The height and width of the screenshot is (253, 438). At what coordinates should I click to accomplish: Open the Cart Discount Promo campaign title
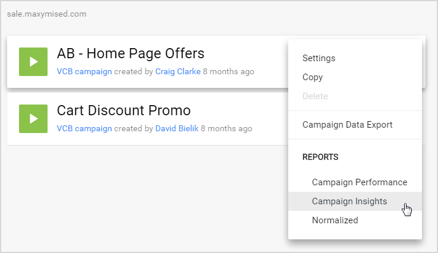pyautogui.click(x=124, y=110)
